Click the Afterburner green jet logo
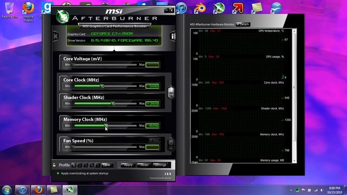The height and width of the screenshot is (195, 347). [63, 16]
